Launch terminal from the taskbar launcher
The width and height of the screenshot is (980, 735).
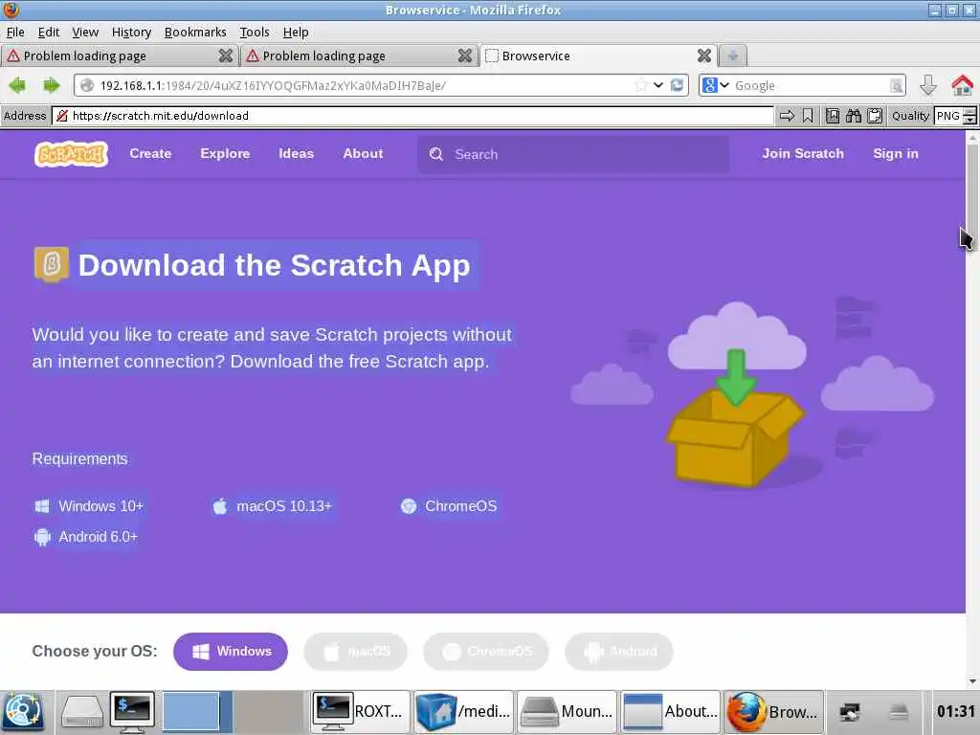click(x=132, y=712)
